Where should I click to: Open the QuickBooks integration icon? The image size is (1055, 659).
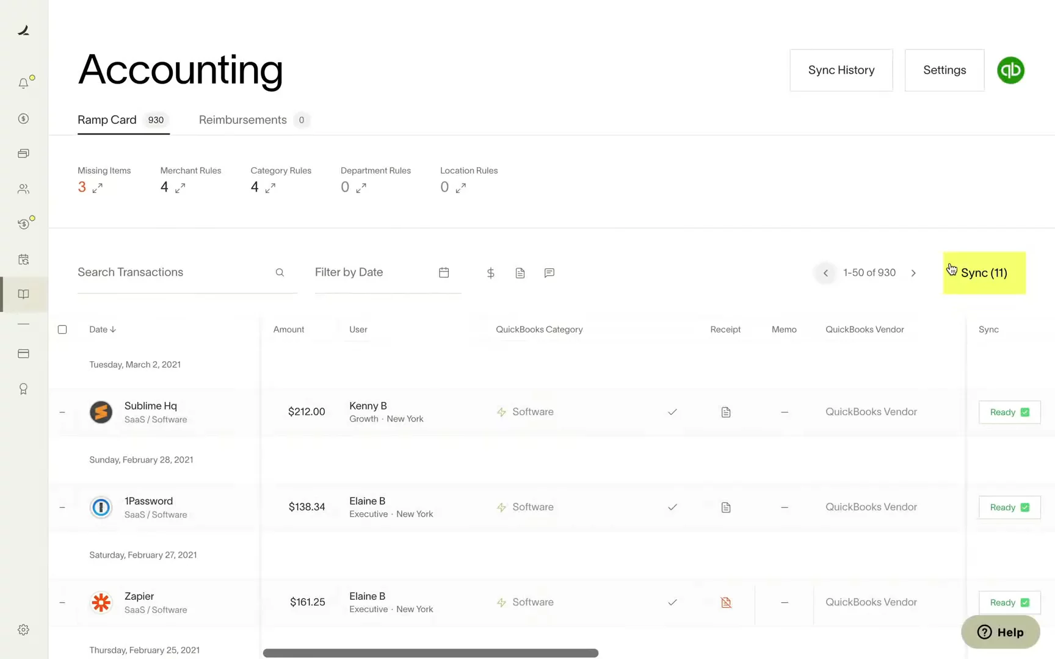1010,70
